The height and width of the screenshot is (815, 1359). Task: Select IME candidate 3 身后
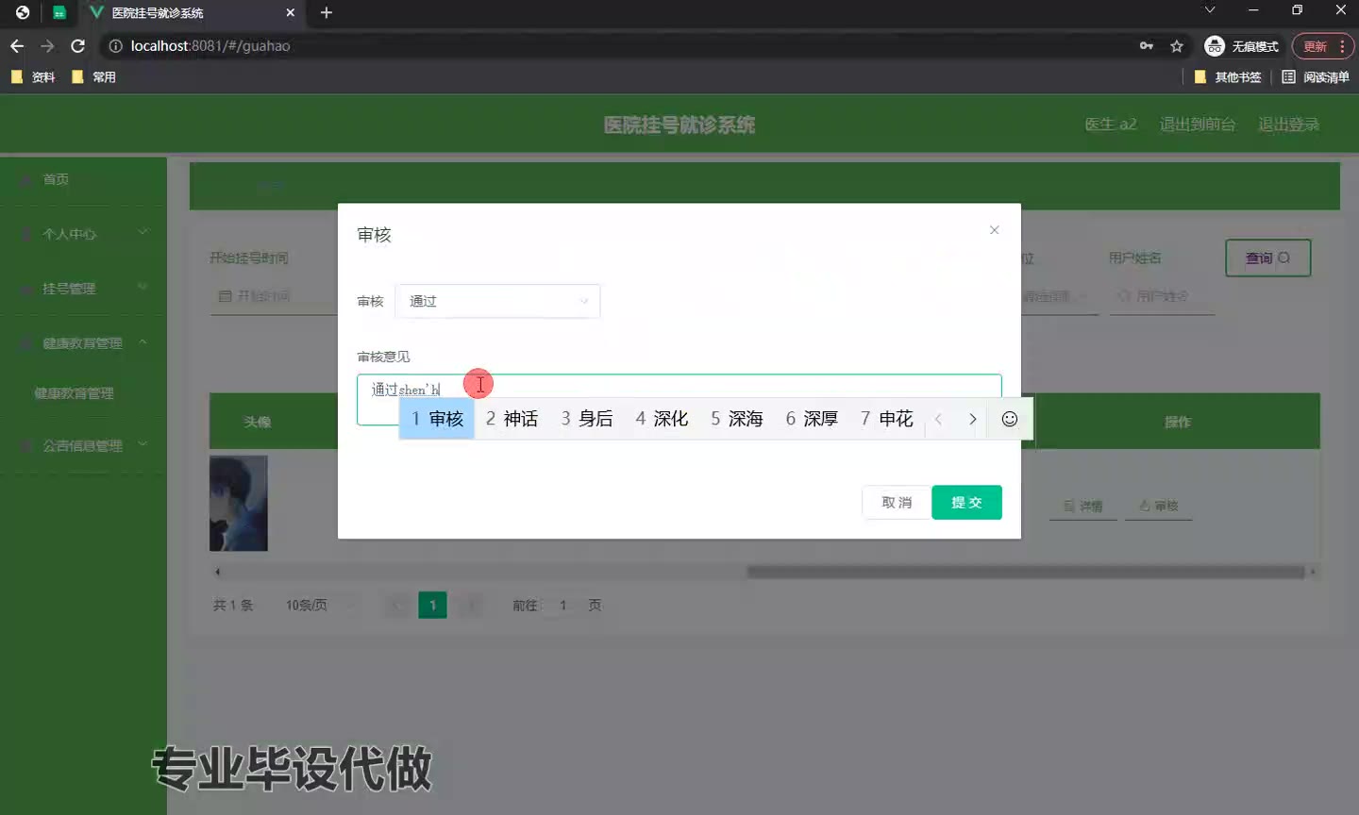tap(587, 419)
